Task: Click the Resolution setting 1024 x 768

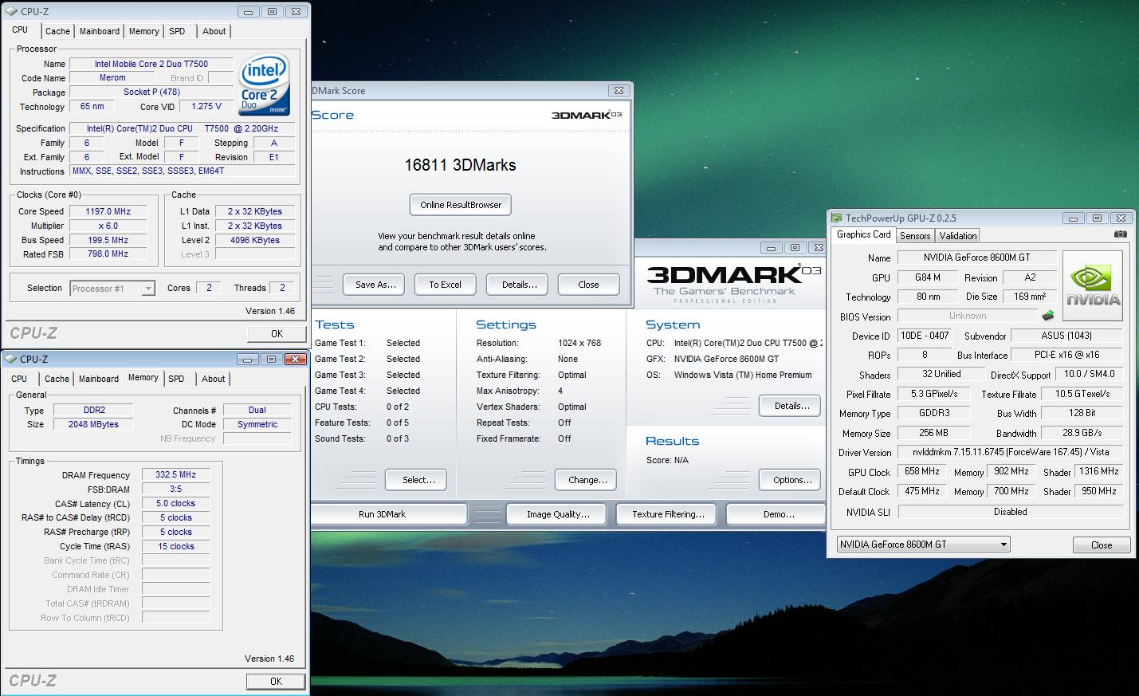Action: pyautogui.click(x=579, y=343)
